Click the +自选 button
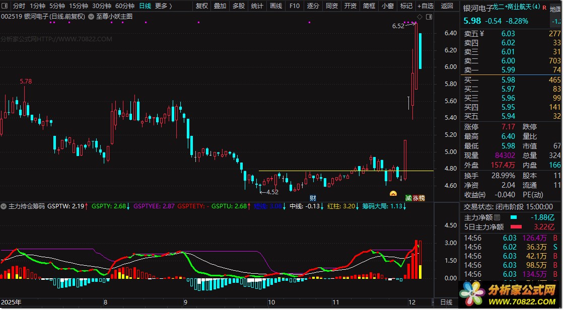The width and height of the screenshot is (564, 310). tap(426, 6)
